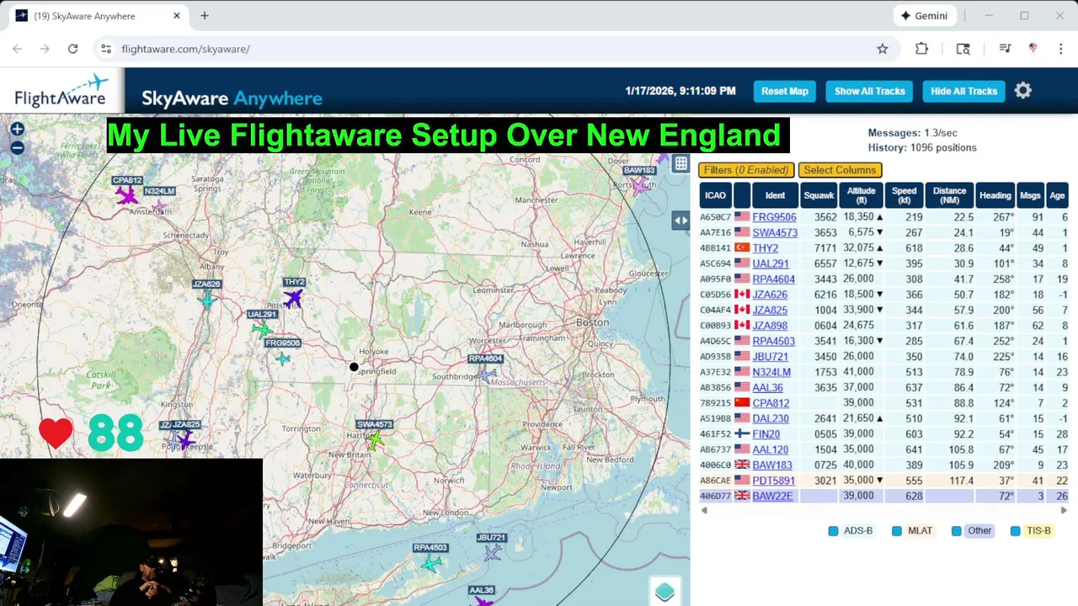Sort table by Age column
The image size is (1078, 606).
pos(1057,195)
